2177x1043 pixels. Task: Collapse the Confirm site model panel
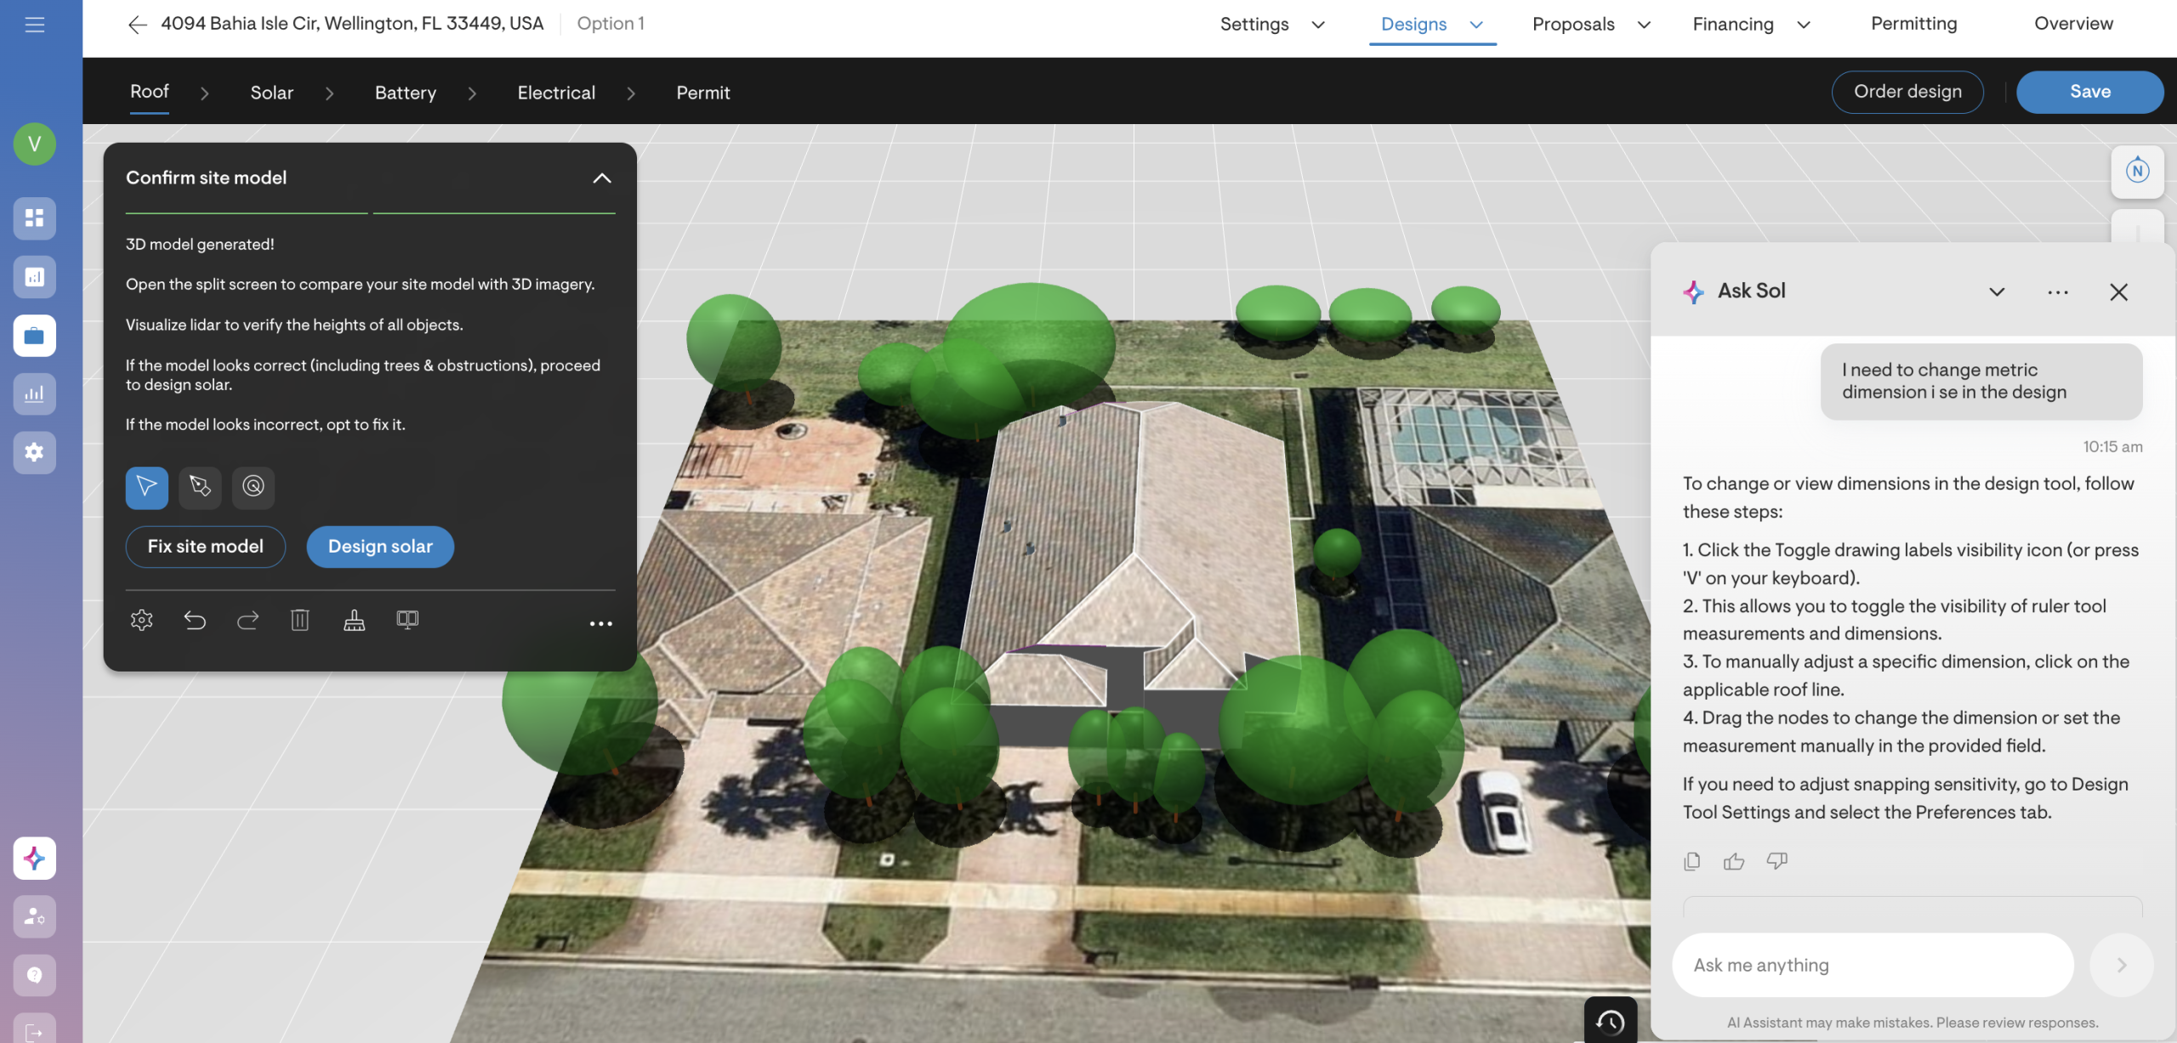click(x=601, y=178)
